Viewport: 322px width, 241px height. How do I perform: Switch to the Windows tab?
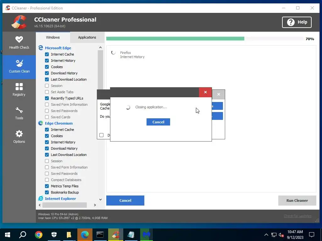point(53,37)
